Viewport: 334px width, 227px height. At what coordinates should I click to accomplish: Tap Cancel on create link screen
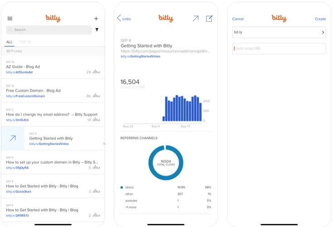pos(238,19)
